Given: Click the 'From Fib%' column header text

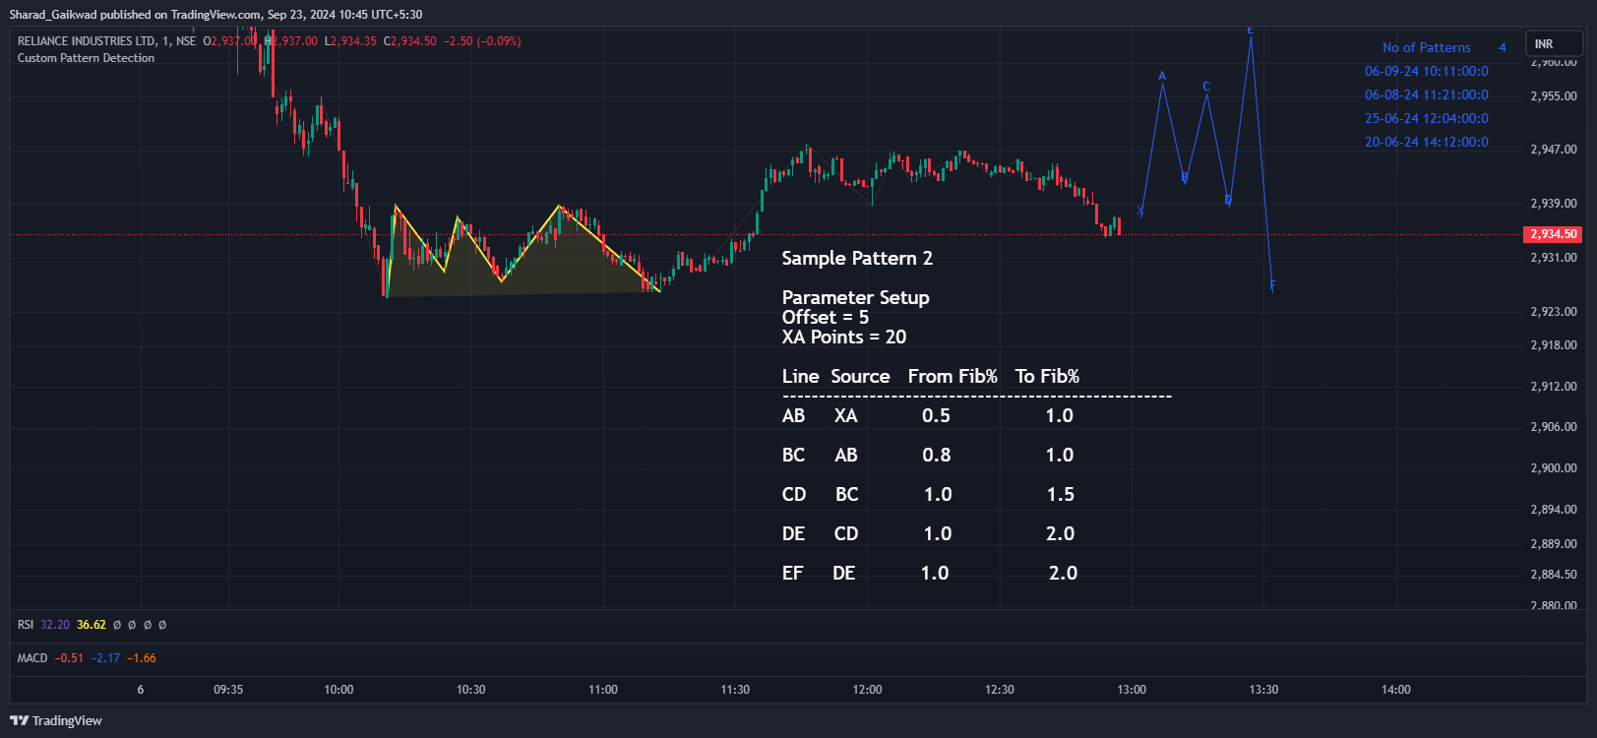Looking at the screenshot, I should (952, 376).
